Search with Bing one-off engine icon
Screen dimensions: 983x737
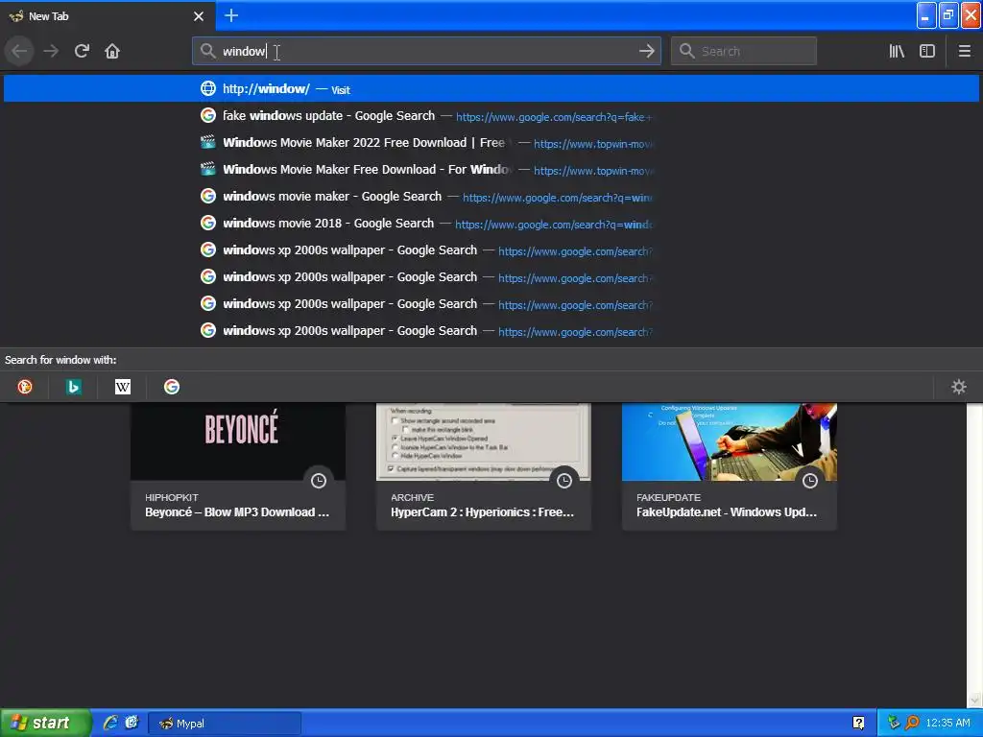(x=73, y=387)
